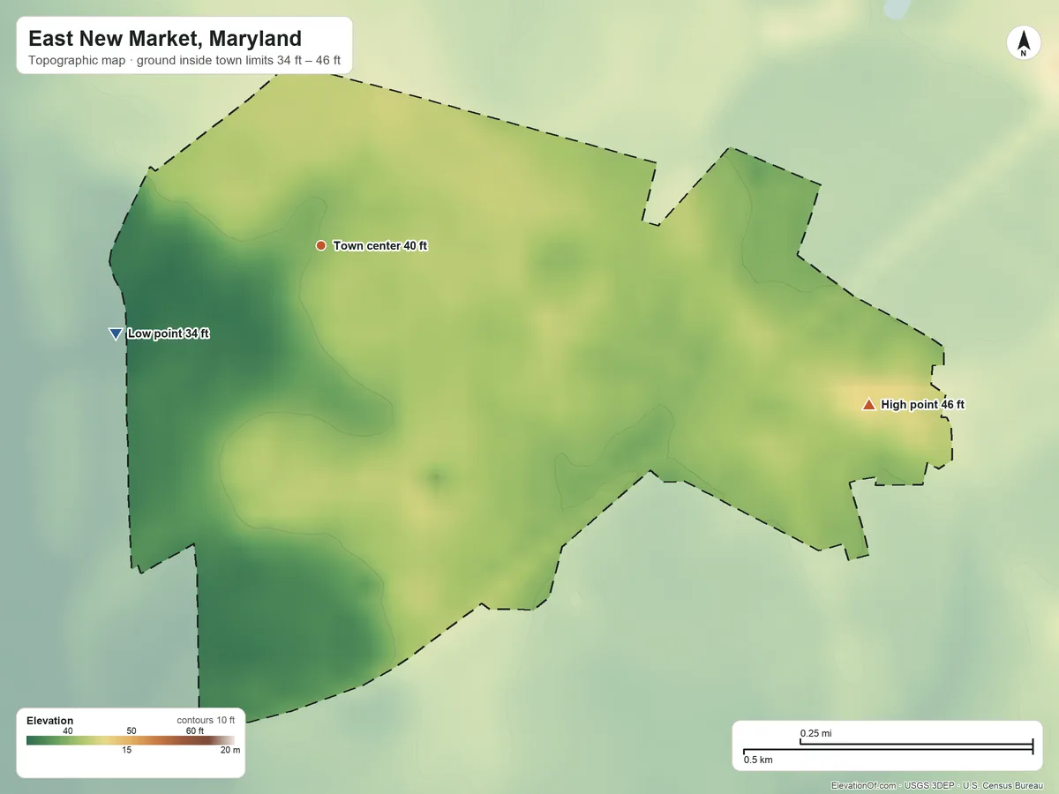Click the red High point triangle marker
The image size is (1059, 794).
(868, 404)
